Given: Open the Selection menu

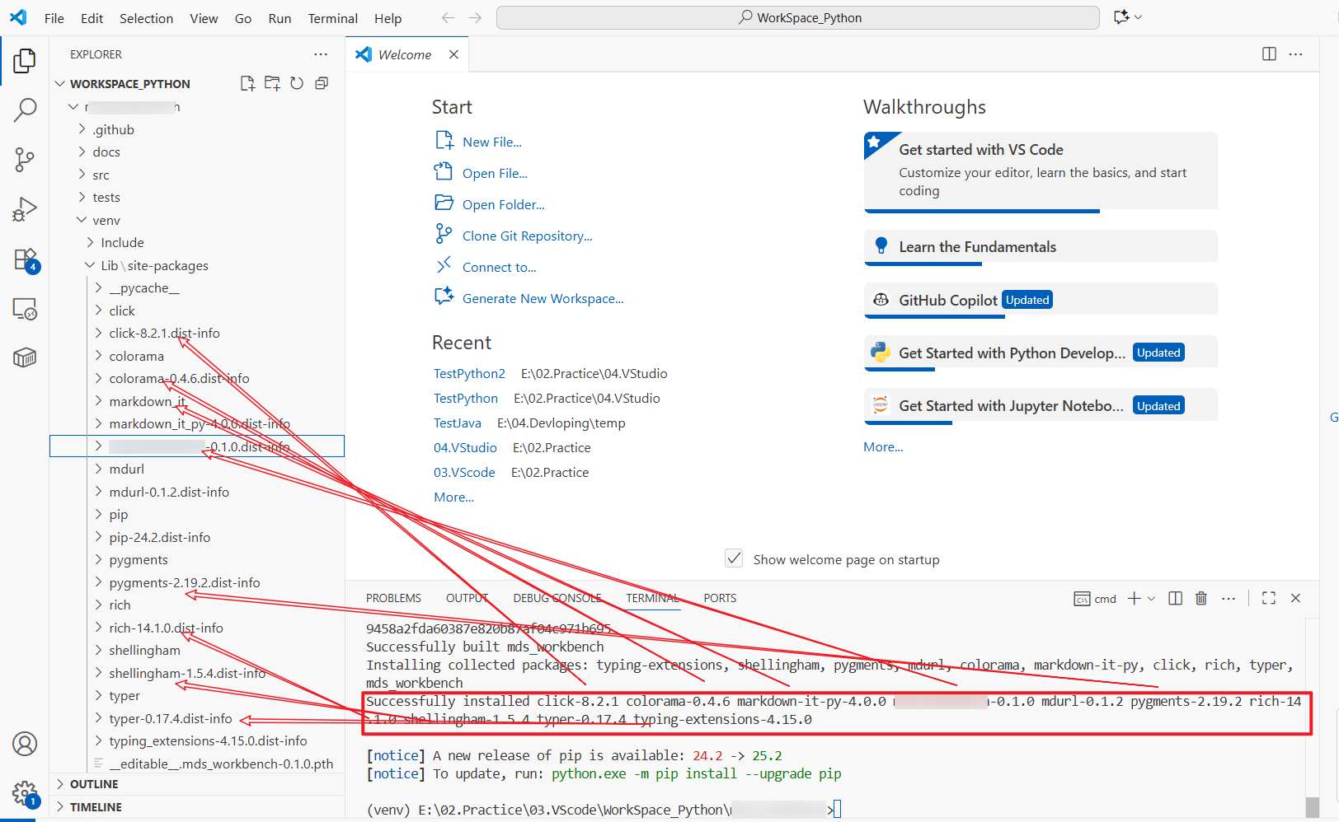Looking at the screenshot, I should (146, 18).
